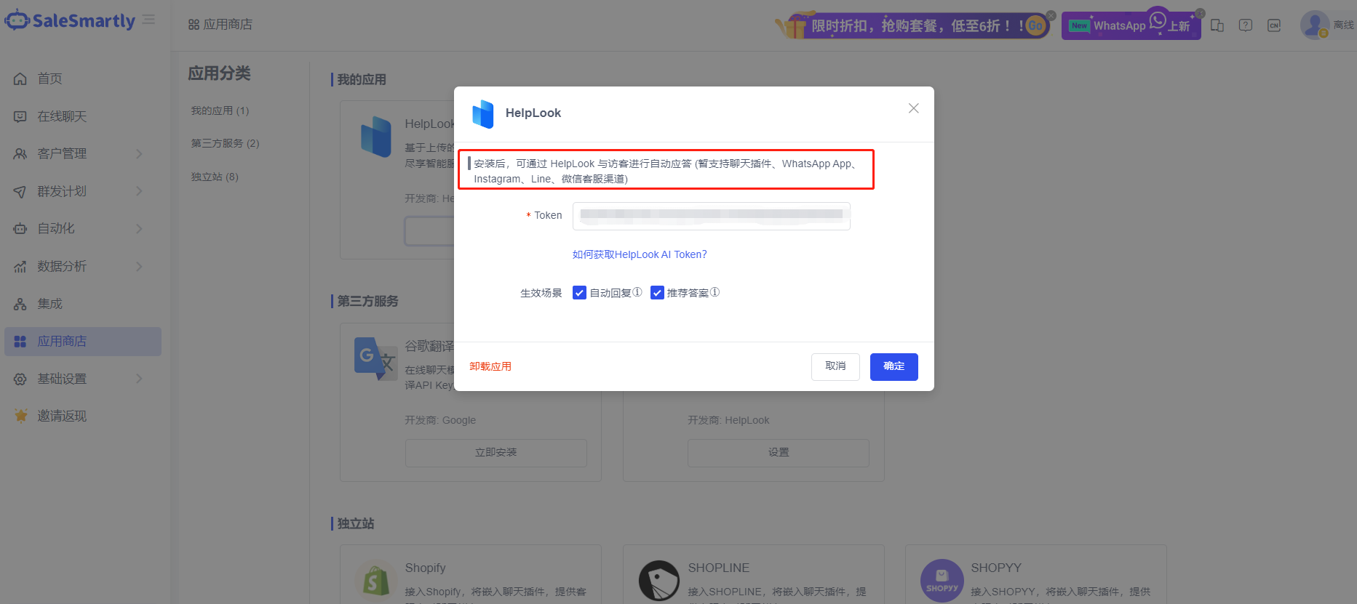The width and height of the screenshot is (1357, 604).
Task: Click into the Token input field
Action: pos(712,216)
